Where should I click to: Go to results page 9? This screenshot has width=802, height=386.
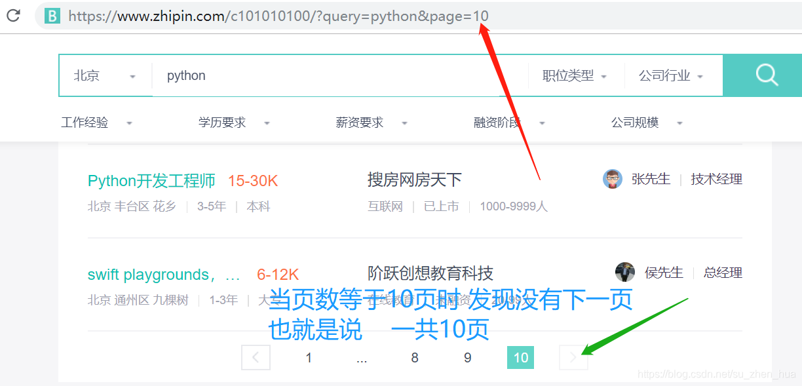(x=467, y=357)
